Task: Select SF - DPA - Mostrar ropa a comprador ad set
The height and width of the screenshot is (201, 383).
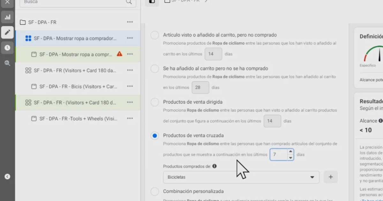Action: (x=78, y=38)
